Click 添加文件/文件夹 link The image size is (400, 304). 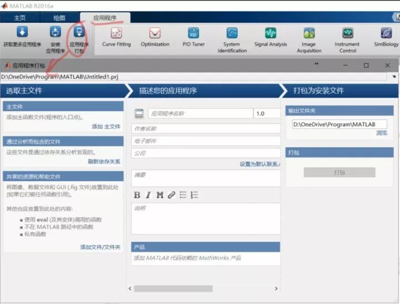click(100, 247)
